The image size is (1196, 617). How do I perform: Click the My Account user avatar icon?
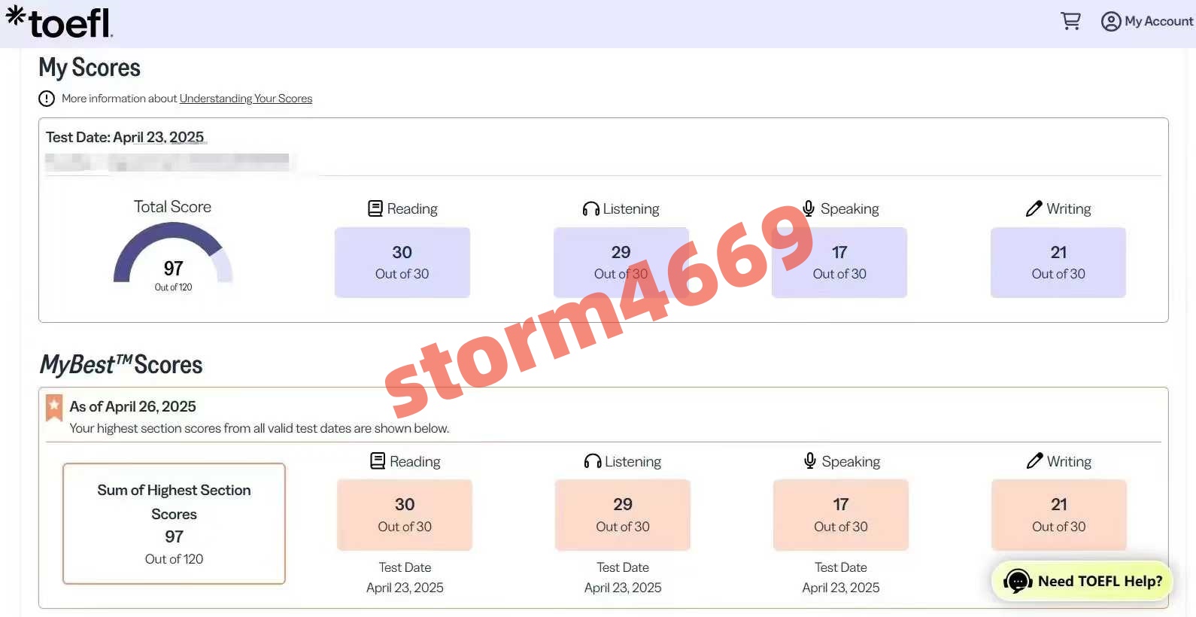(1111, 21)
